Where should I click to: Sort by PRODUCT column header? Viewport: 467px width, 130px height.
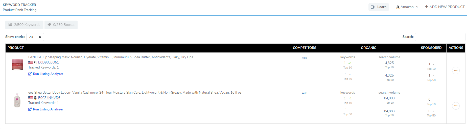[147, 48]
